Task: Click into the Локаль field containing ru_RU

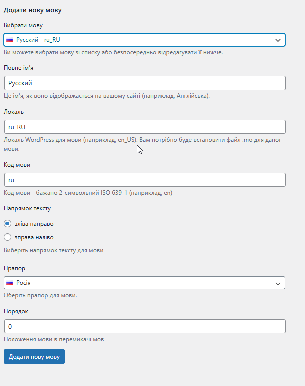Action: (x=144, y=127)
